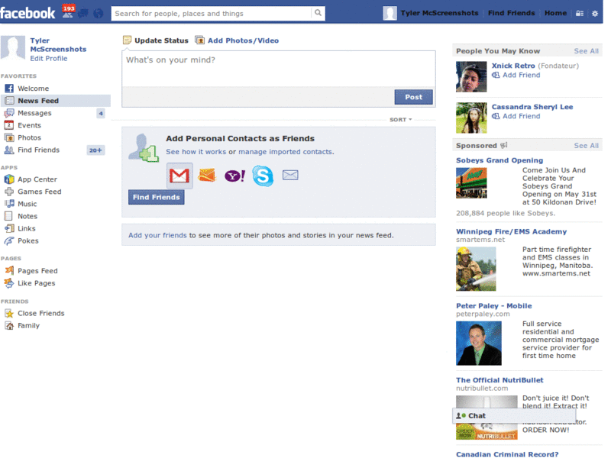This screenshot has width=611, height=458.
Task: Click the Messages count badge showing 4
Action: tap(101, 113)
